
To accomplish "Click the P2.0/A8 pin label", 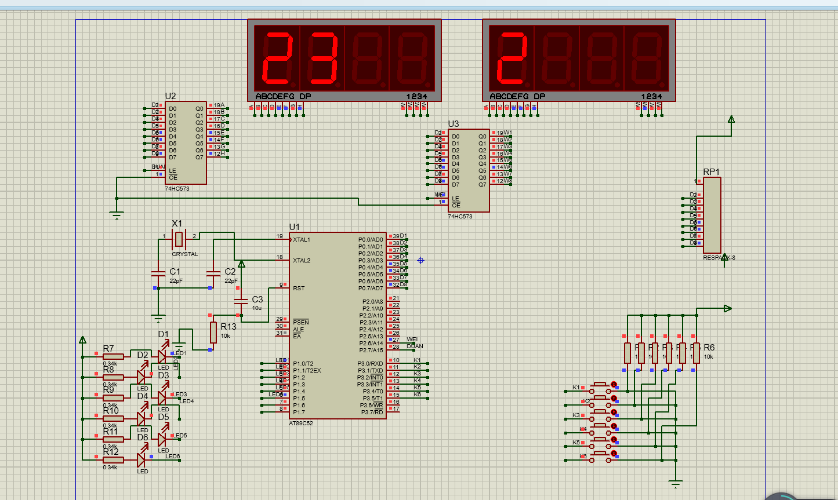I will [372, 301].
